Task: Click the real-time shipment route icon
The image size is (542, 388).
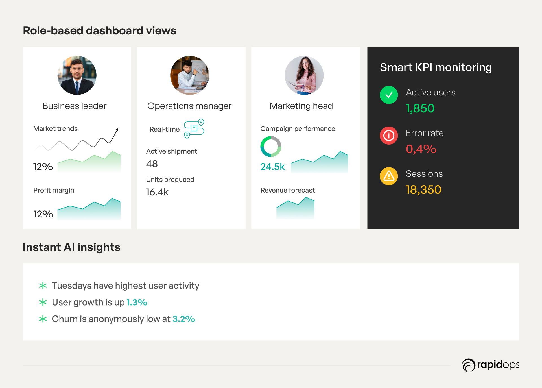Action: click(194, 128)
